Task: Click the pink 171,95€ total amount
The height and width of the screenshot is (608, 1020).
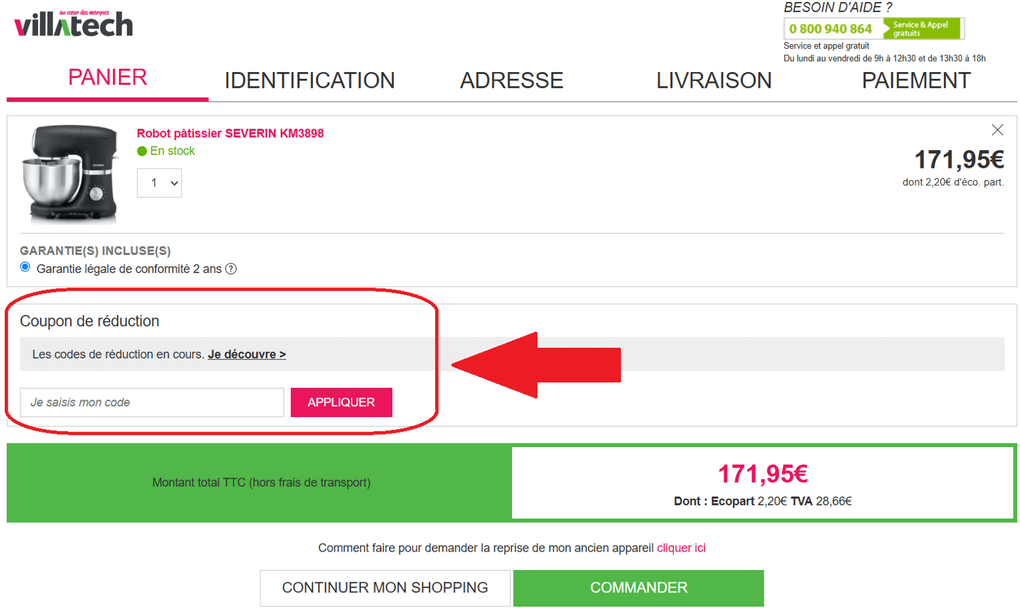Action: (x=763, y=473)
